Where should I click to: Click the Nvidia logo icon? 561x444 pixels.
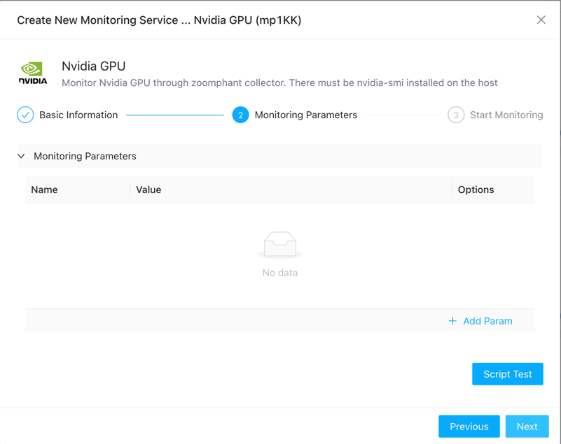[33, 73]
